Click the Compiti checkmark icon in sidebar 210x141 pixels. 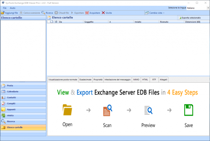[x=3, y=104]
